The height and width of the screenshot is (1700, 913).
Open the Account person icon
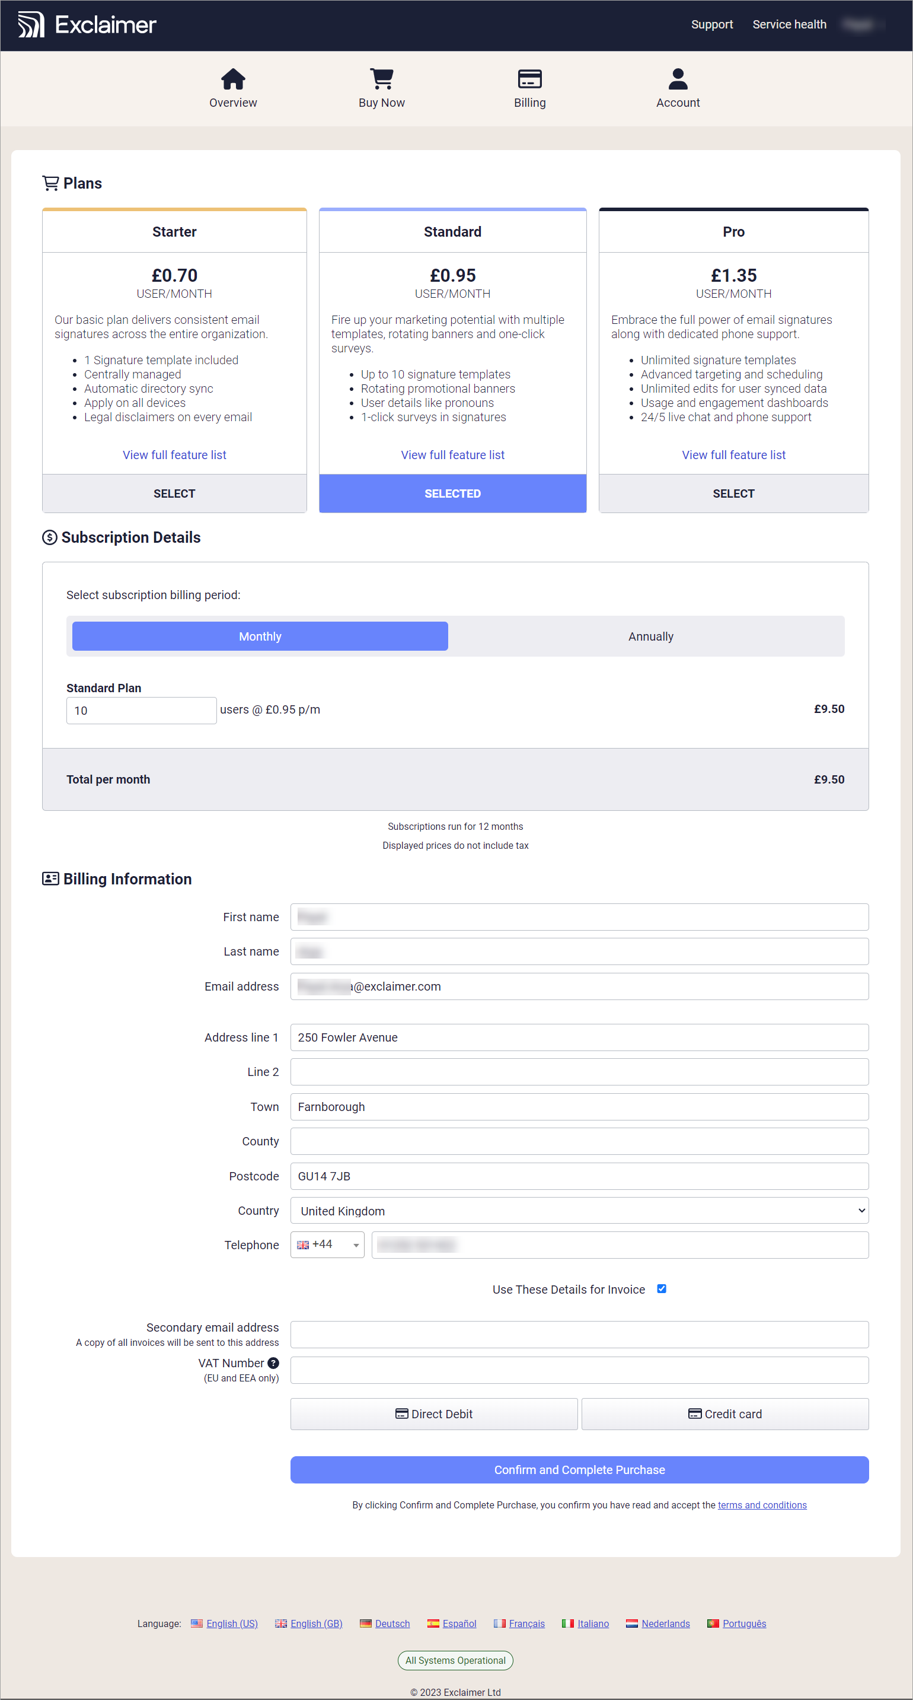point(678,79)
